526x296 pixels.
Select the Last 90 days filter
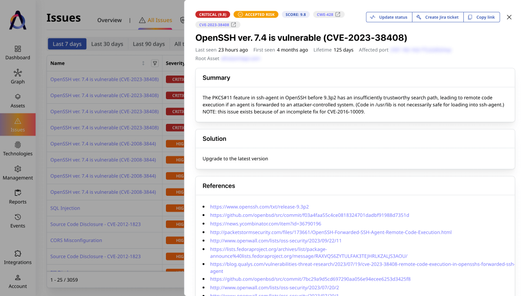(x=148, y=44)
